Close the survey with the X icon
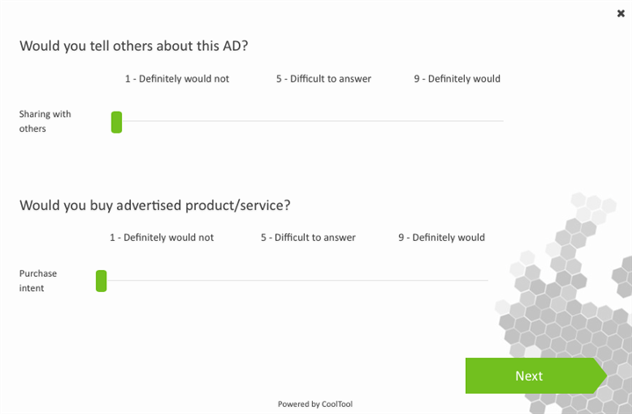 [621, 13]
